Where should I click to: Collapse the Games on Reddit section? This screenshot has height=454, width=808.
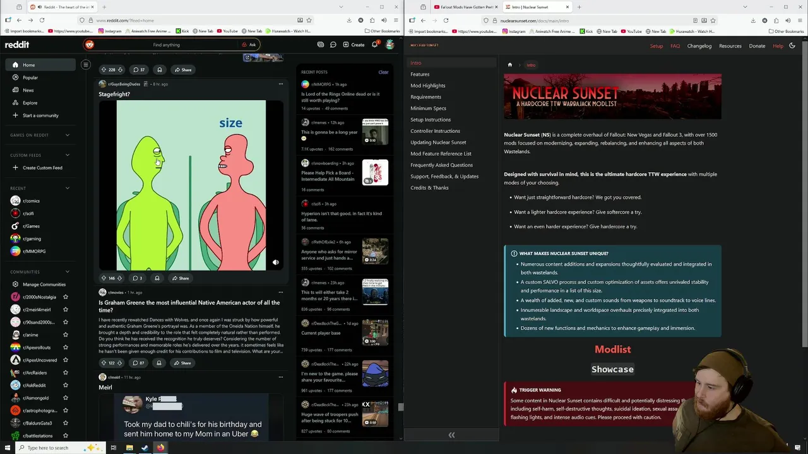pos(68,135)
